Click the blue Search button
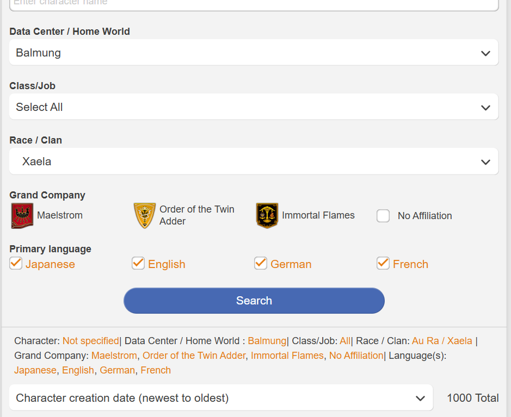 (254, 301)
